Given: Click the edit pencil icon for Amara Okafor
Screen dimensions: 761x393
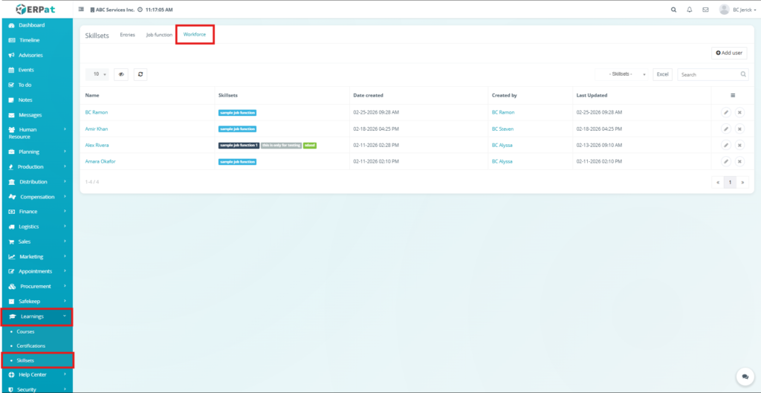Looking at the screenshot, I should pyautogui.click(x=725, y=161).
